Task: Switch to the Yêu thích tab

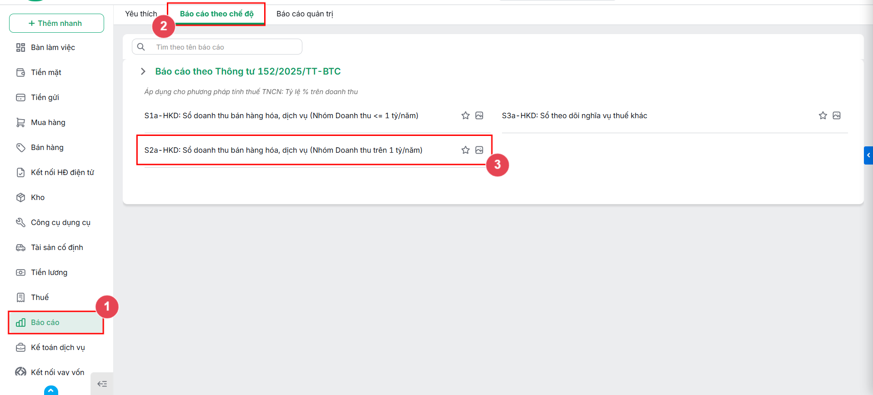Action: (141, 14)
